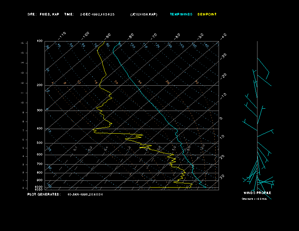This screenshot has height=231, width=299.
Task: Click the '15' tick on altitude scale
Action: tap(22, 53)
